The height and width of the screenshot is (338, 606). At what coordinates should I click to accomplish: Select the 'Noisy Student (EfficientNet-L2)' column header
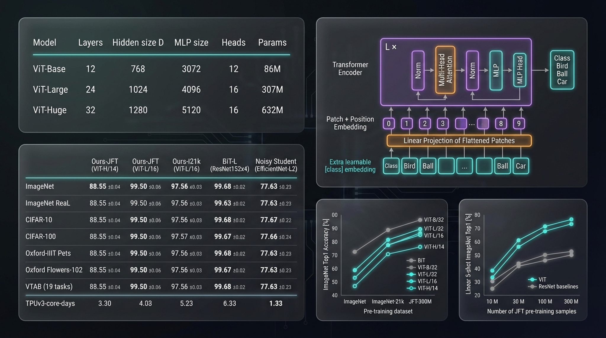point(276,165)
